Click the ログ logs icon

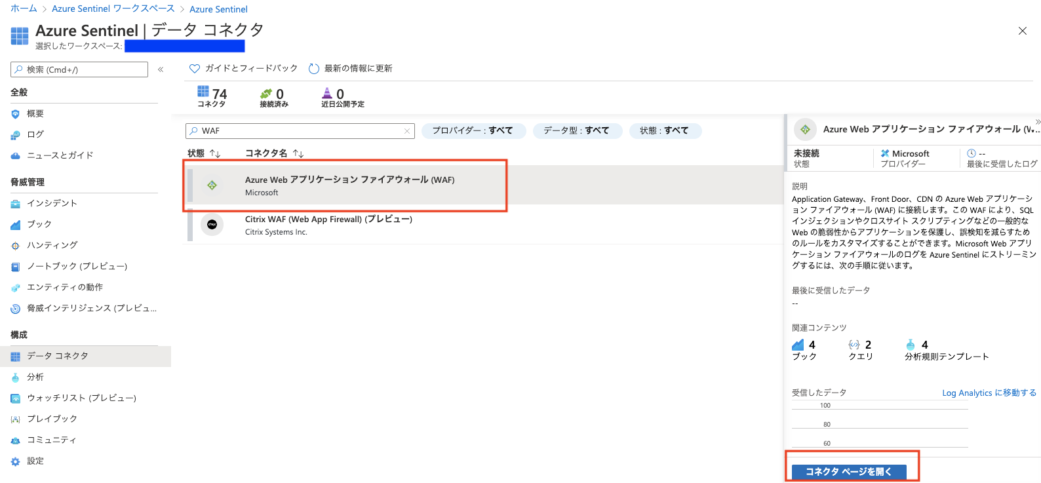16,135
